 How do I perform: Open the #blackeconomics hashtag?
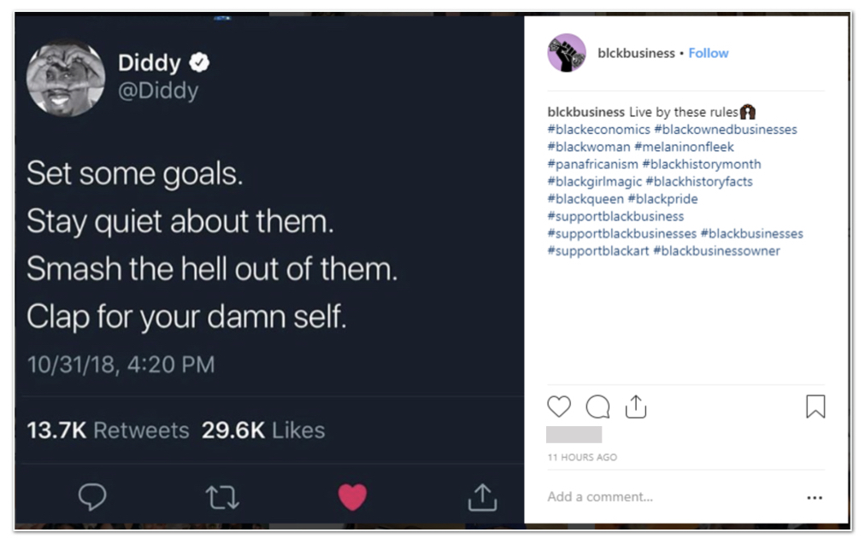[598, 130]
